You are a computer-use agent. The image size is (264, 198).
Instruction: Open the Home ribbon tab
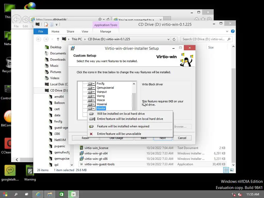pyautogui.click(x=55, y=31)
